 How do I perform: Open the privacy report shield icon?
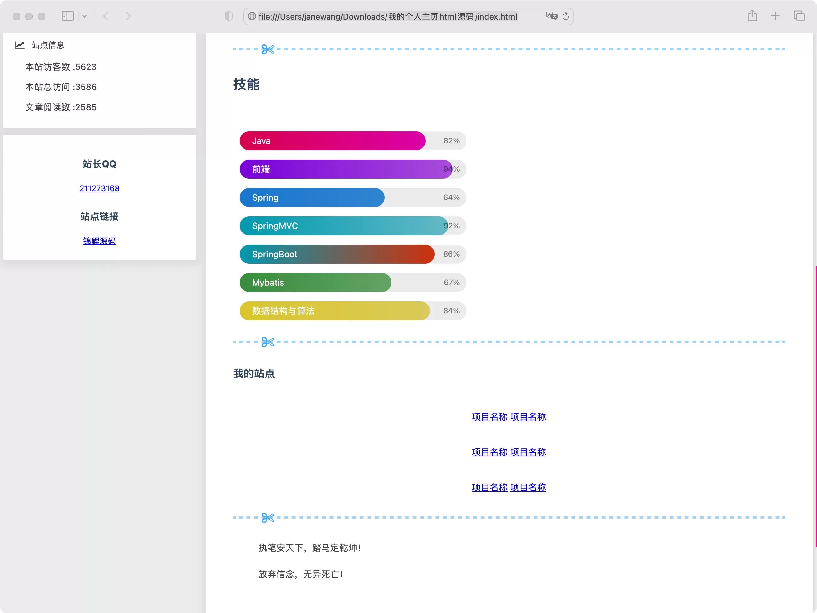point(229,16)
